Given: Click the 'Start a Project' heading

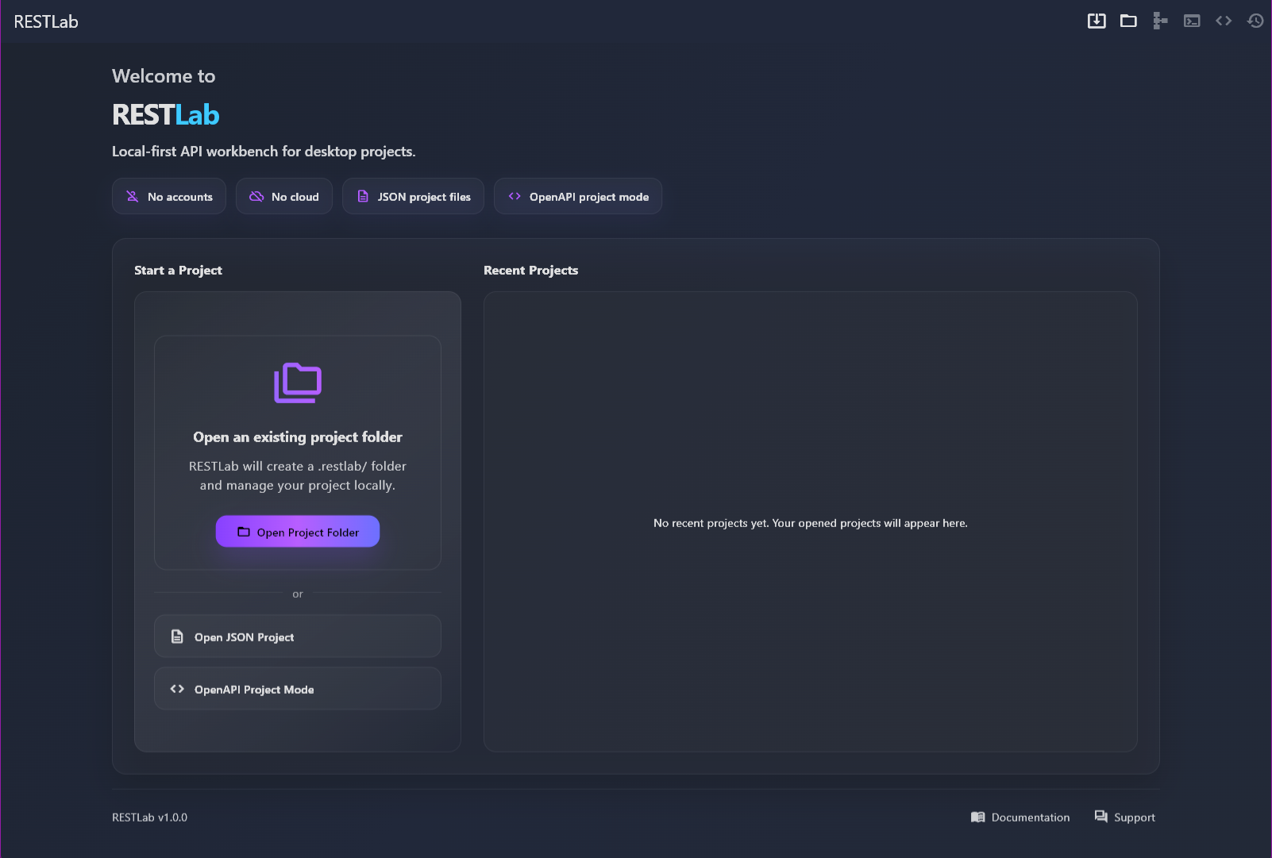Looking at the screenshot, I should coord(179,271).
